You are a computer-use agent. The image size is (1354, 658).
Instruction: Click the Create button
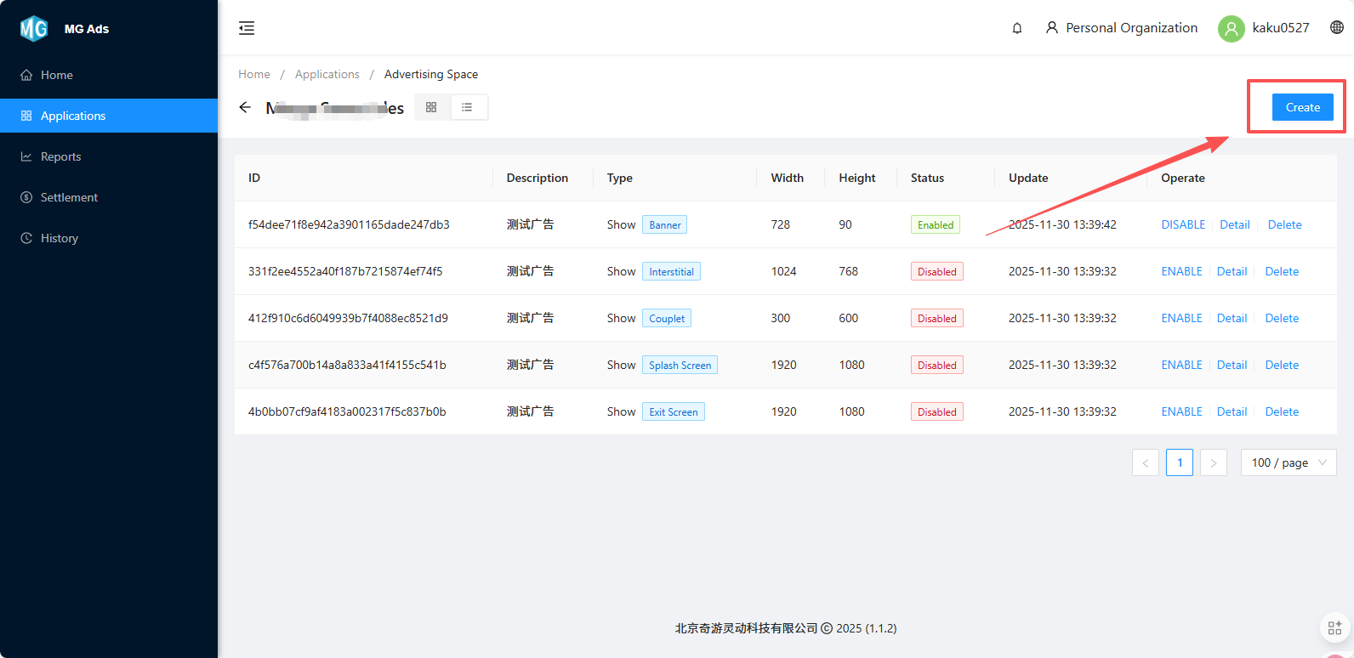coord(1302,107)
